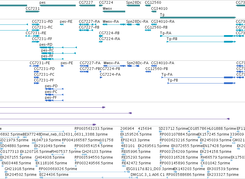Select the CG7231 gene label

pyautogui.click(x=33, y=8)
